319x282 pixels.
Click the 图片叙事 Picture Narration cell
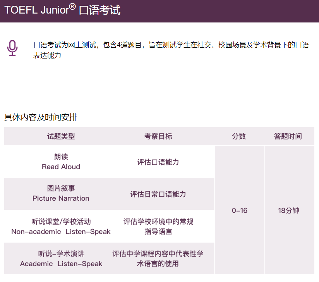tap(61, 193)
